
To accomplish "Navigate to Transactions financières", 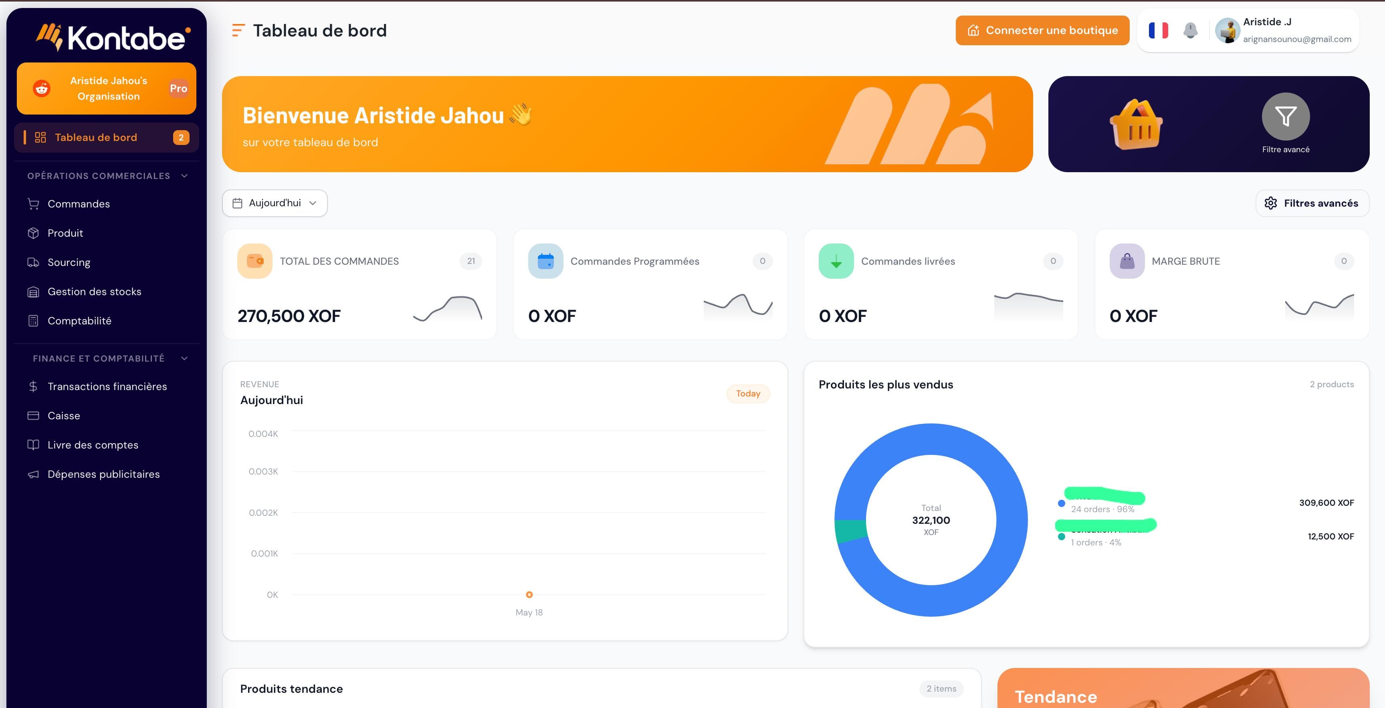I will [107, 386].
